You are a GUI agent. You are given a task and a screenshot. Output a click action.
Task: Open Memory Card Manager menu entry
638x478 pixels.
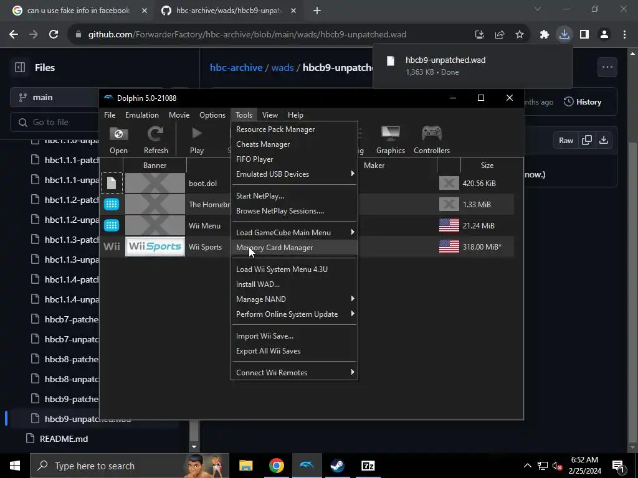[x=294, y=248]
